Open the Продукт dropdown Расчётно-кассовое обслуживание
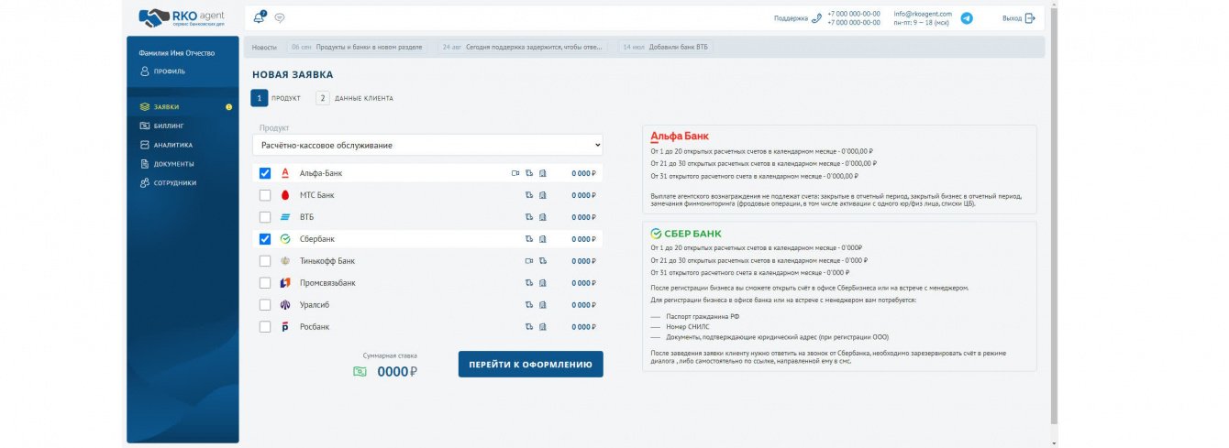The width and height of the screenshot is (1229, 448). point(427,146)
